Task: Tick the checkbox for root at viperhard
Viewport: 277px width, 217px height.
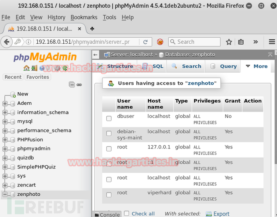Action: click(x=109, y=195)
